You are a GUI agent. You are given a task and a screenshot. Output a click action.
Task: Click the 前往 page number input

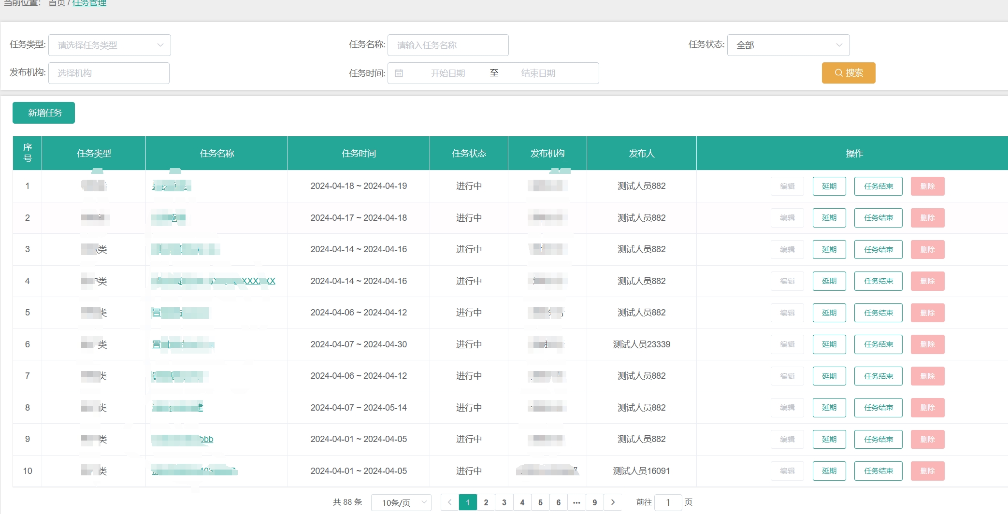668,502
